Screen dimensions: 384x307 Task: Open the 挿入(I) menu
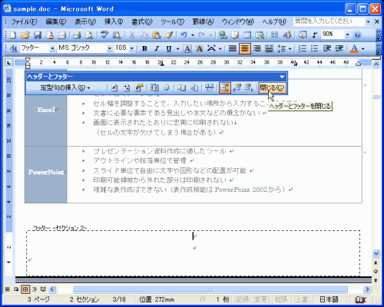coord(114,21)
